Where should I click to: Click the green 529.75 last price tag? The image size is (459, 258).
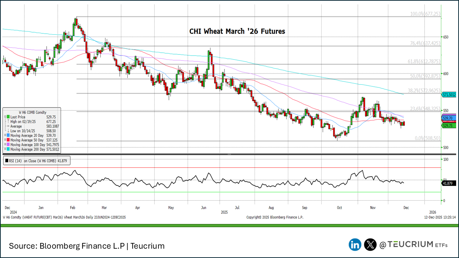point(449,126)
